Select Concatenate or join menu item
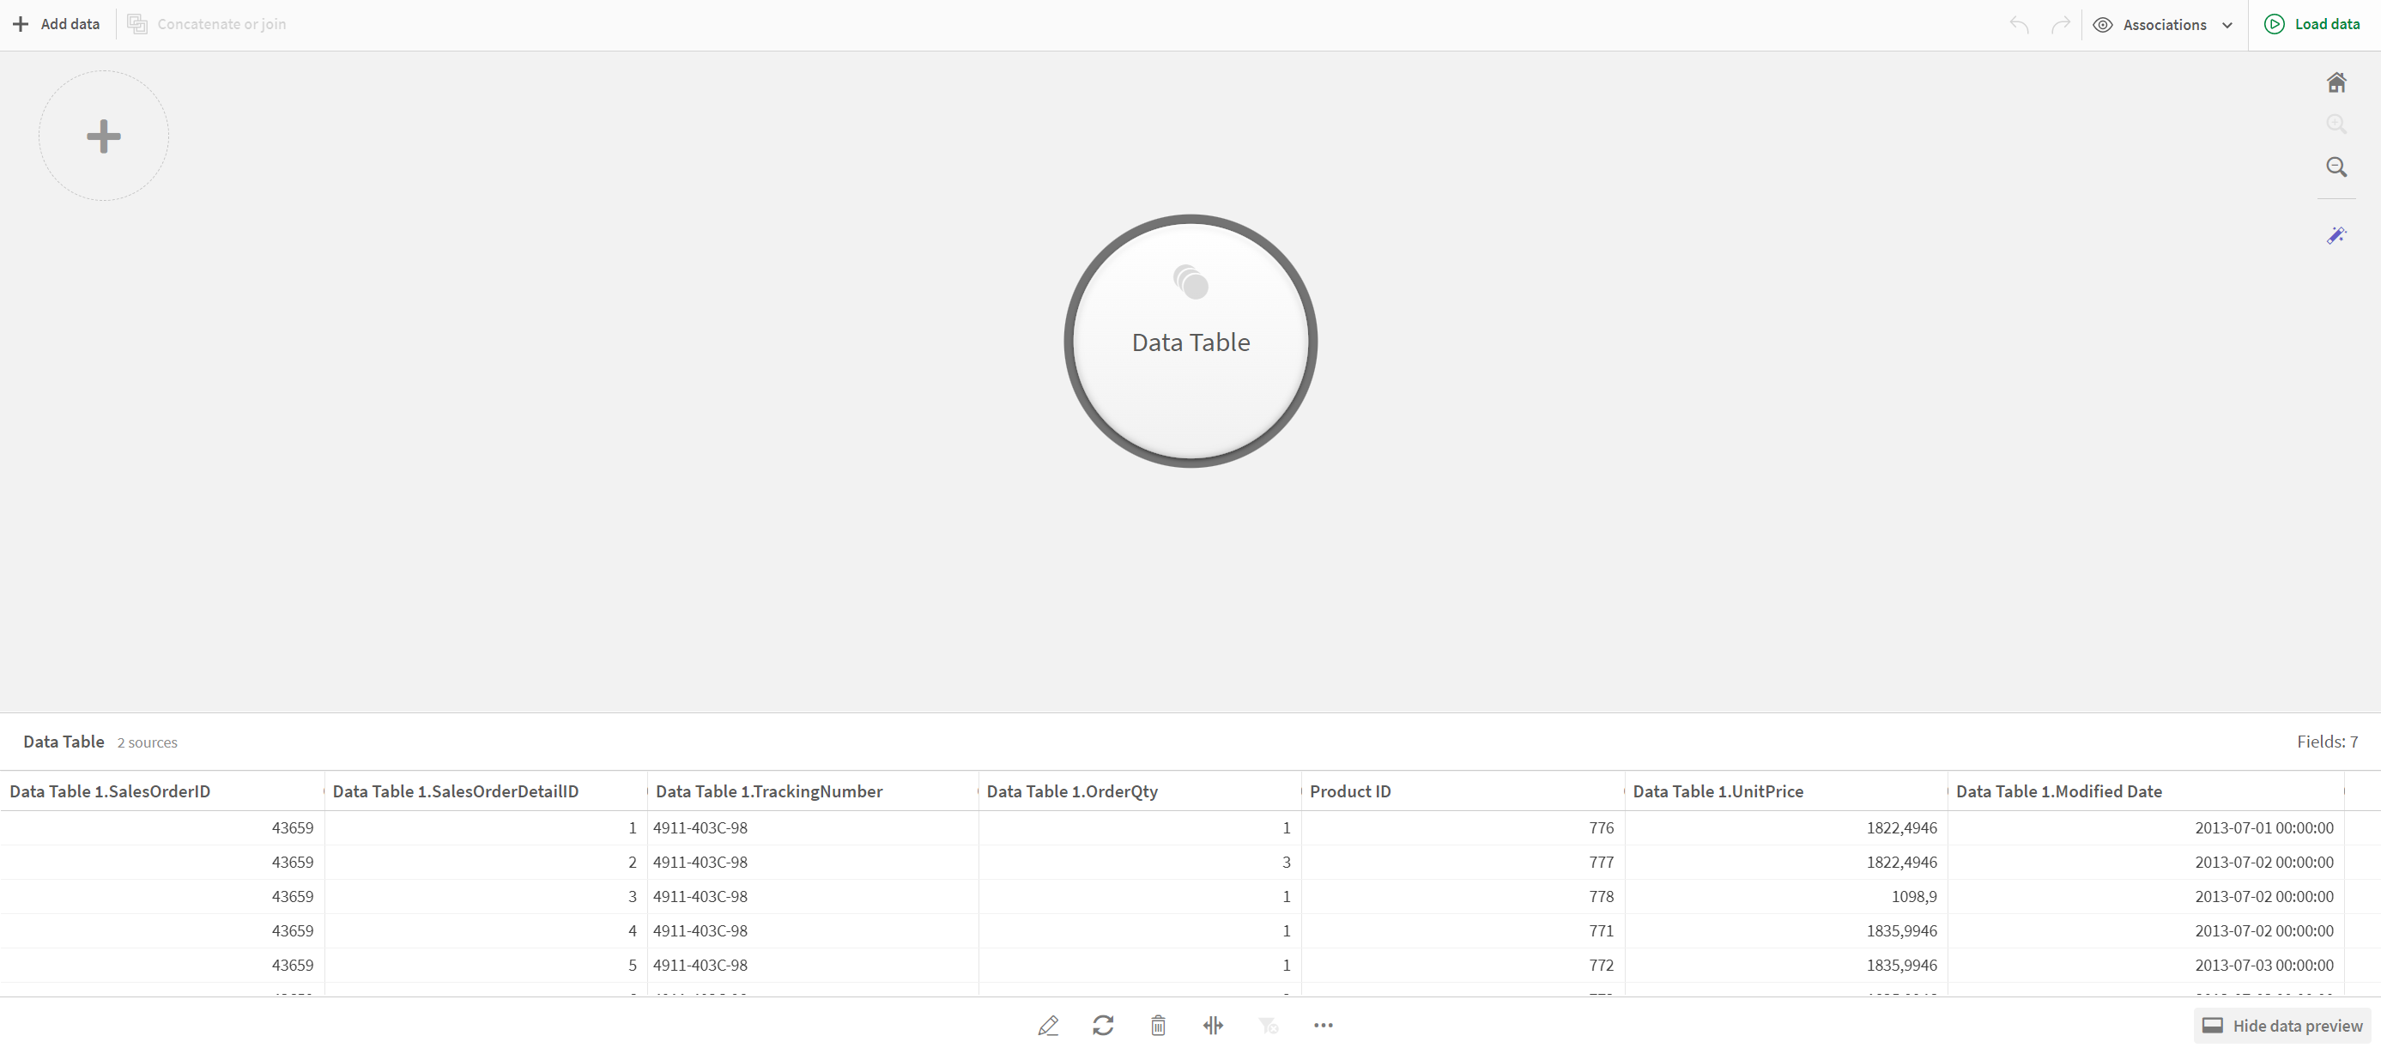2381x1054 pixels. click(211, 23)
